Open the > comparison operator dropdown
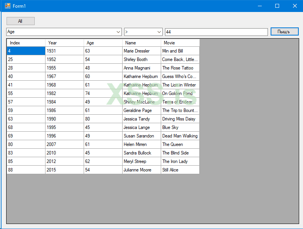 (143, 32)
